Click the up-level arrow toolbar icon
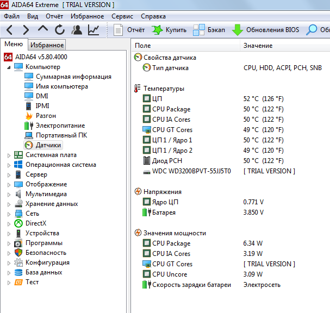The width and height of the screenshot is (330, 313). tap(43, 29)
